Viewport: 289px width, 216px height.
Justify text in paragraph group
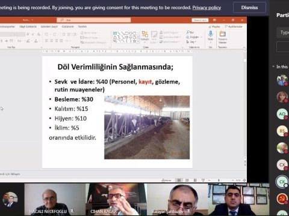click(61, 41)
